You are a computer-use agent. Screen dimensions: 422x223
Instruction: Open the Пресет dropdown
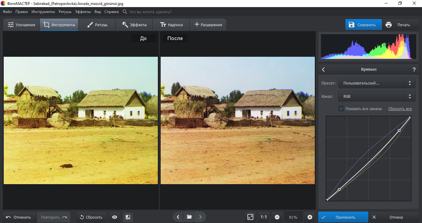377,83
